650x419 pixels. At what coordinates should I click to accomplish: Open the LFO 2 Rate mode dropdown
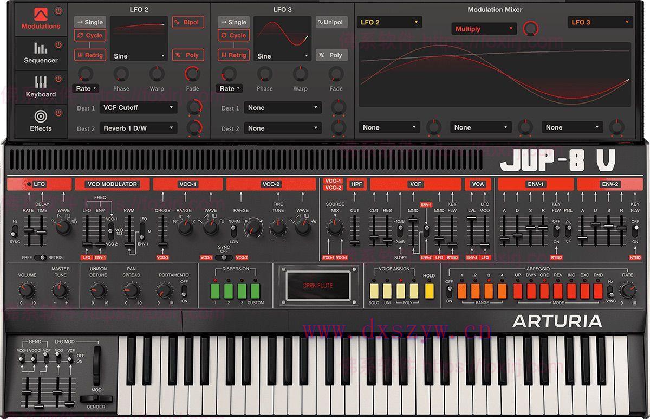point(86,88)
